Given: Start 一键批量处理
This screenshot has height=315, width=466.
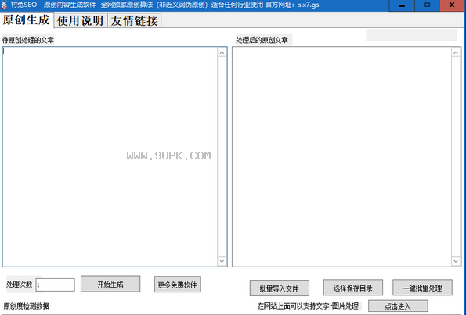Looking at the screenshot, I should (422, 288).
